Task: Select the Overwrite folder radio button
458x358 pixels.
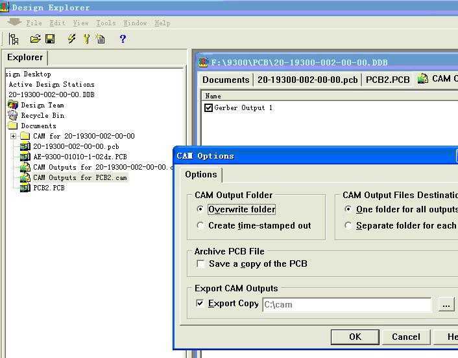Action: [200, 209]
